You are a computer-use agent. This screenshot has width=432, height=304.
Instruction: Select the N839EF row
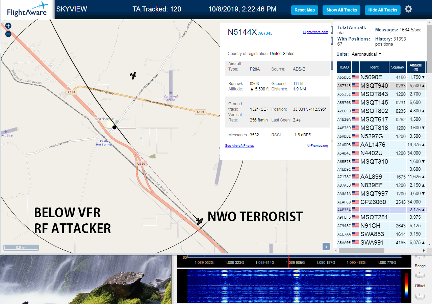(x=381, y=185)
